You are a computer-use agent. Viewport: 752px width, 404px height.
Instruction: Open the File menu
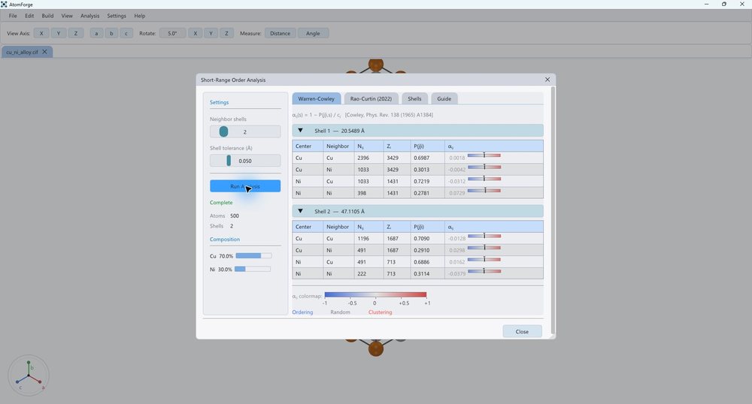pos(13,16)
